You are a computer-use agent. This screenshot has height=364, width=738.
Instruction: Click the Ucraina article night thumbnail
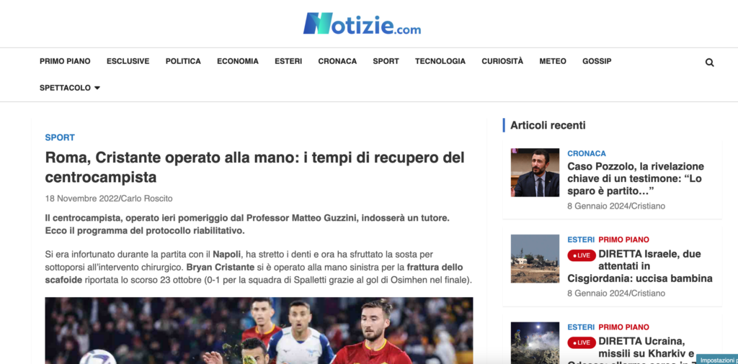[x=535, y=343]
